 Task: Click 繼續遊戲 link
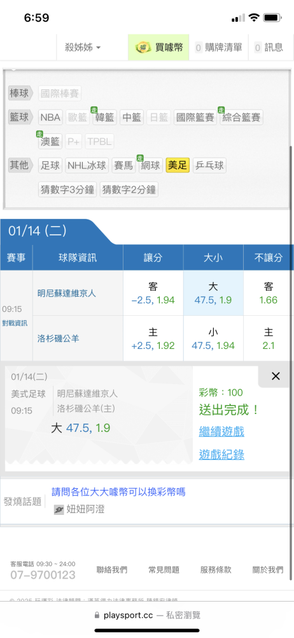coord(221,431)
